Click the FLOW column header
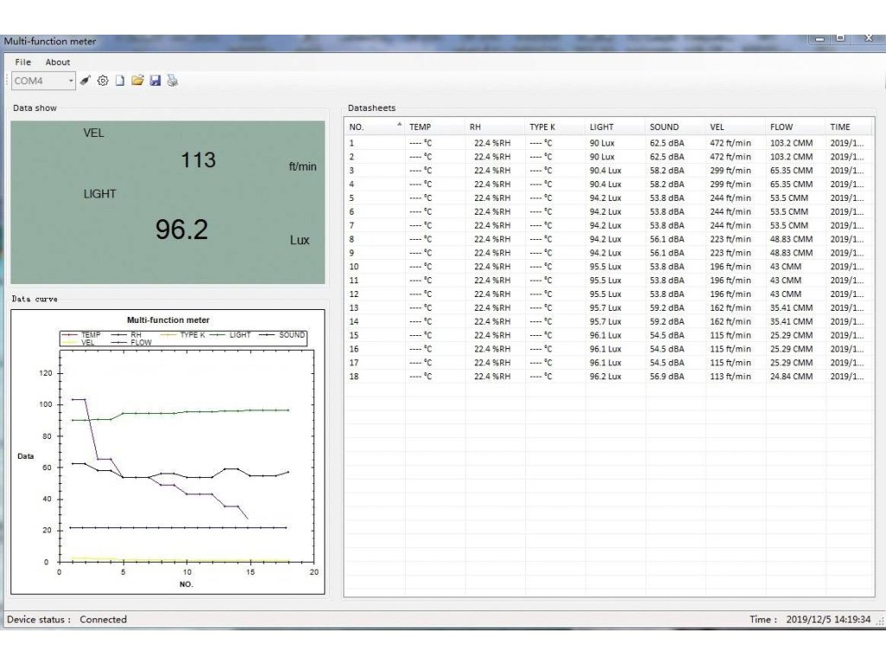 [781, 127]
